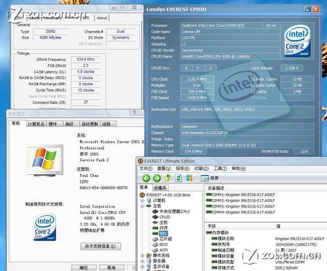Close the Lavalys EVEREST CPUID window
This screenshot has height=271, width=327.
point(316,9)
